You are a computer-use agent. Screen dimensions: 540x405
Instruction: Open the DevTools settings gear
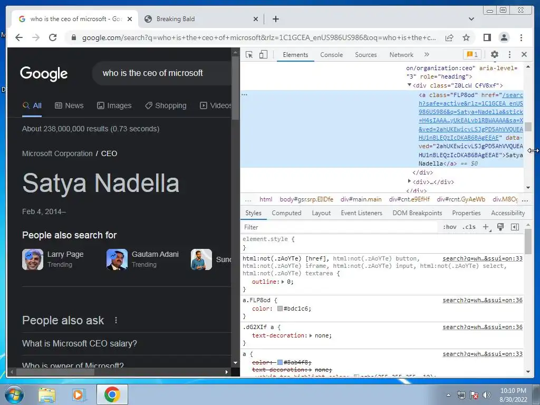click(495, 54)
